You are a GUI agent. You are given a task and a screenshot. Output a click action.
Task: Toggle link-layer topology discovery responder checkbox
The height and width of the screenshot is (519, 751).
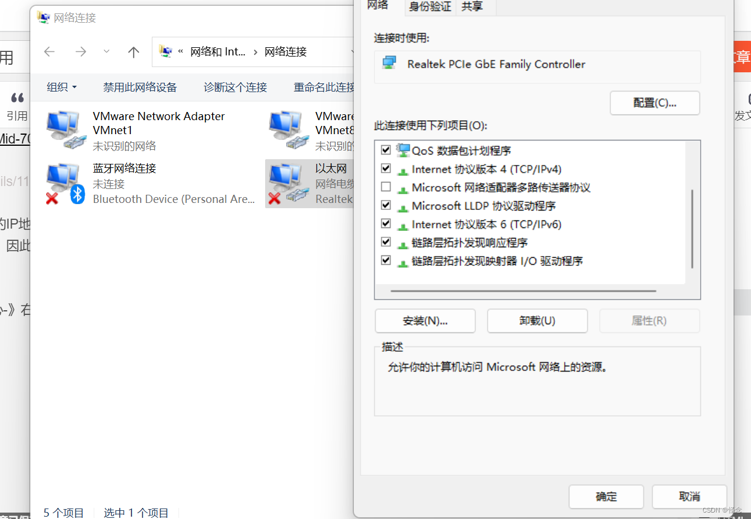tap(385, 242)
